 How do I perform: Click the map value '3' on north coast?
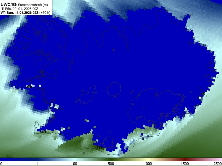pos(112,14)
